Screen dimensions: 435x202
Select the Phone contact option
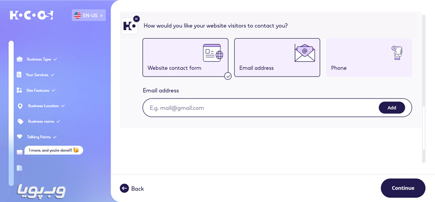(x=369, y=58)
